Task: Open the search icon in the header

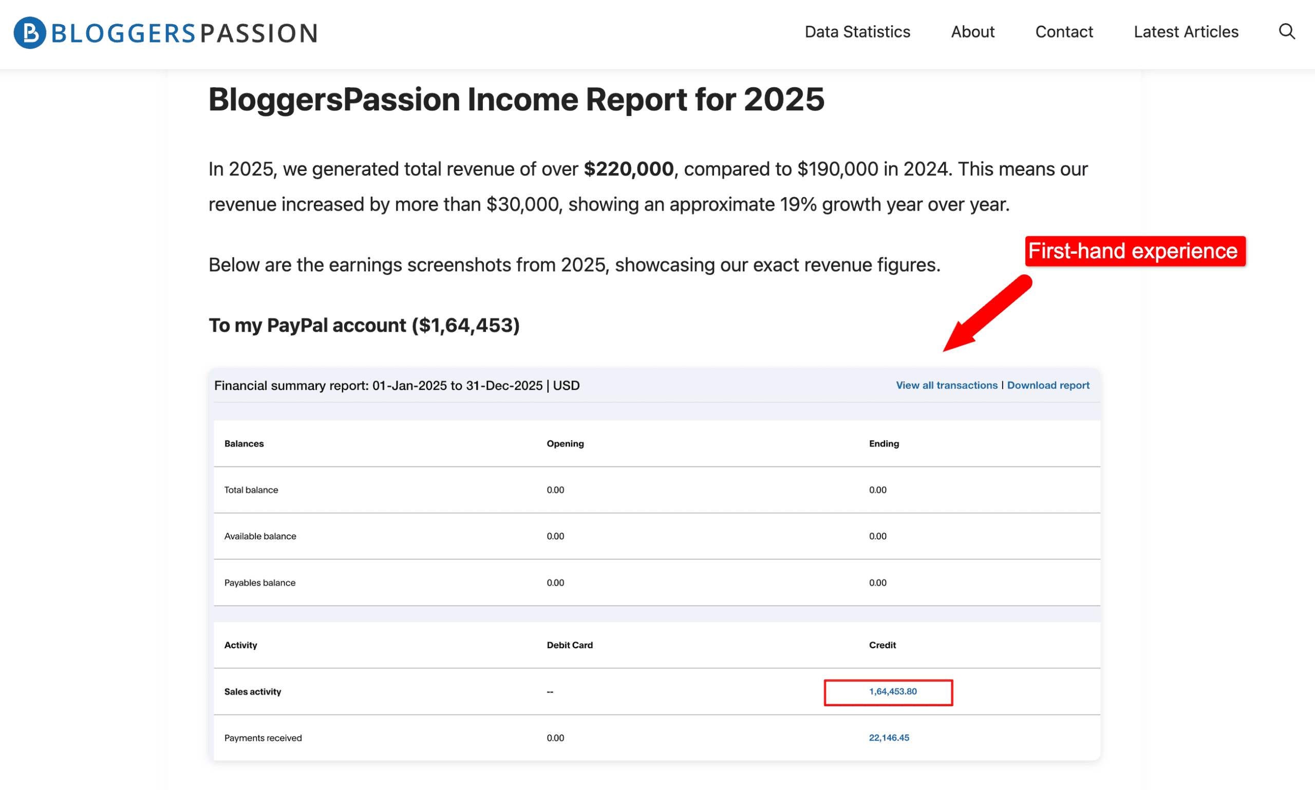Action: [1287, 32]
